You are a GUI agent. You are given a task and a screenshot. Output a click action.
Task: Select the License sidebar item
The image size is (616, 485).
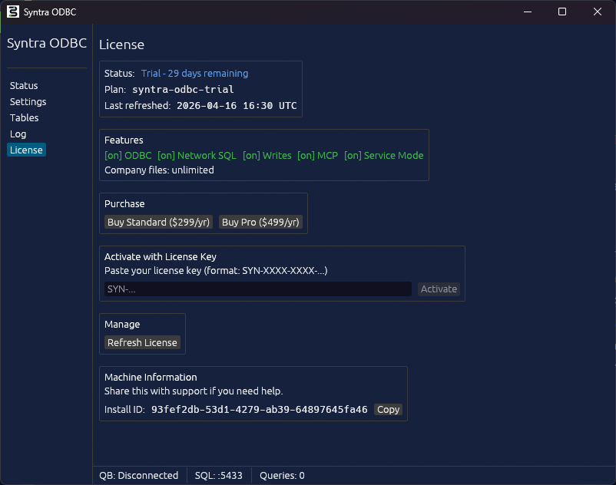(26, 150)
